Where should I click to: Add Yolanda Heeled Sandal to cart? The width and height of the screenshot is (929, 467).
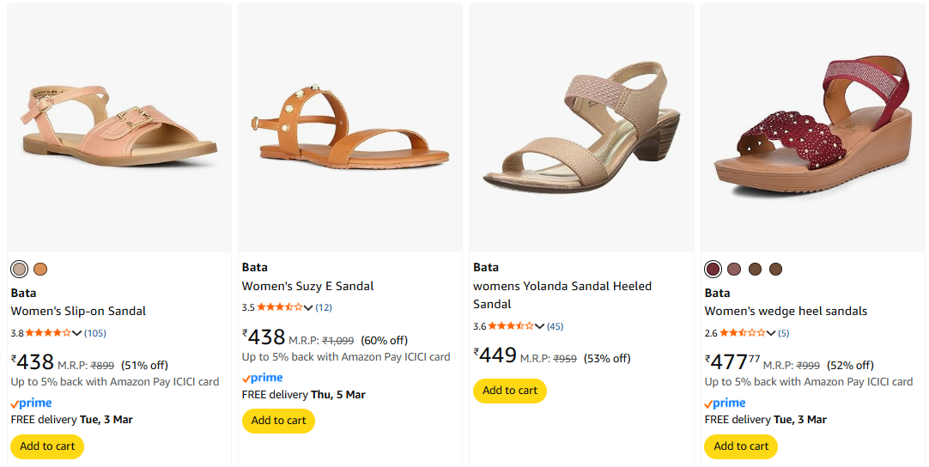pyautogui.click(x=510, y=391)
